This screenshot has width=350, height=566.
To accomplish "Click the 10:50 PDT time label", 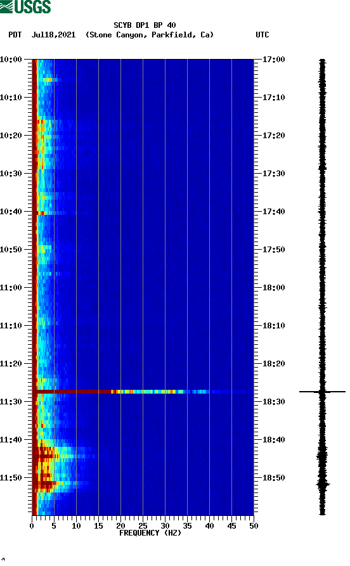I will pos(11,250).
